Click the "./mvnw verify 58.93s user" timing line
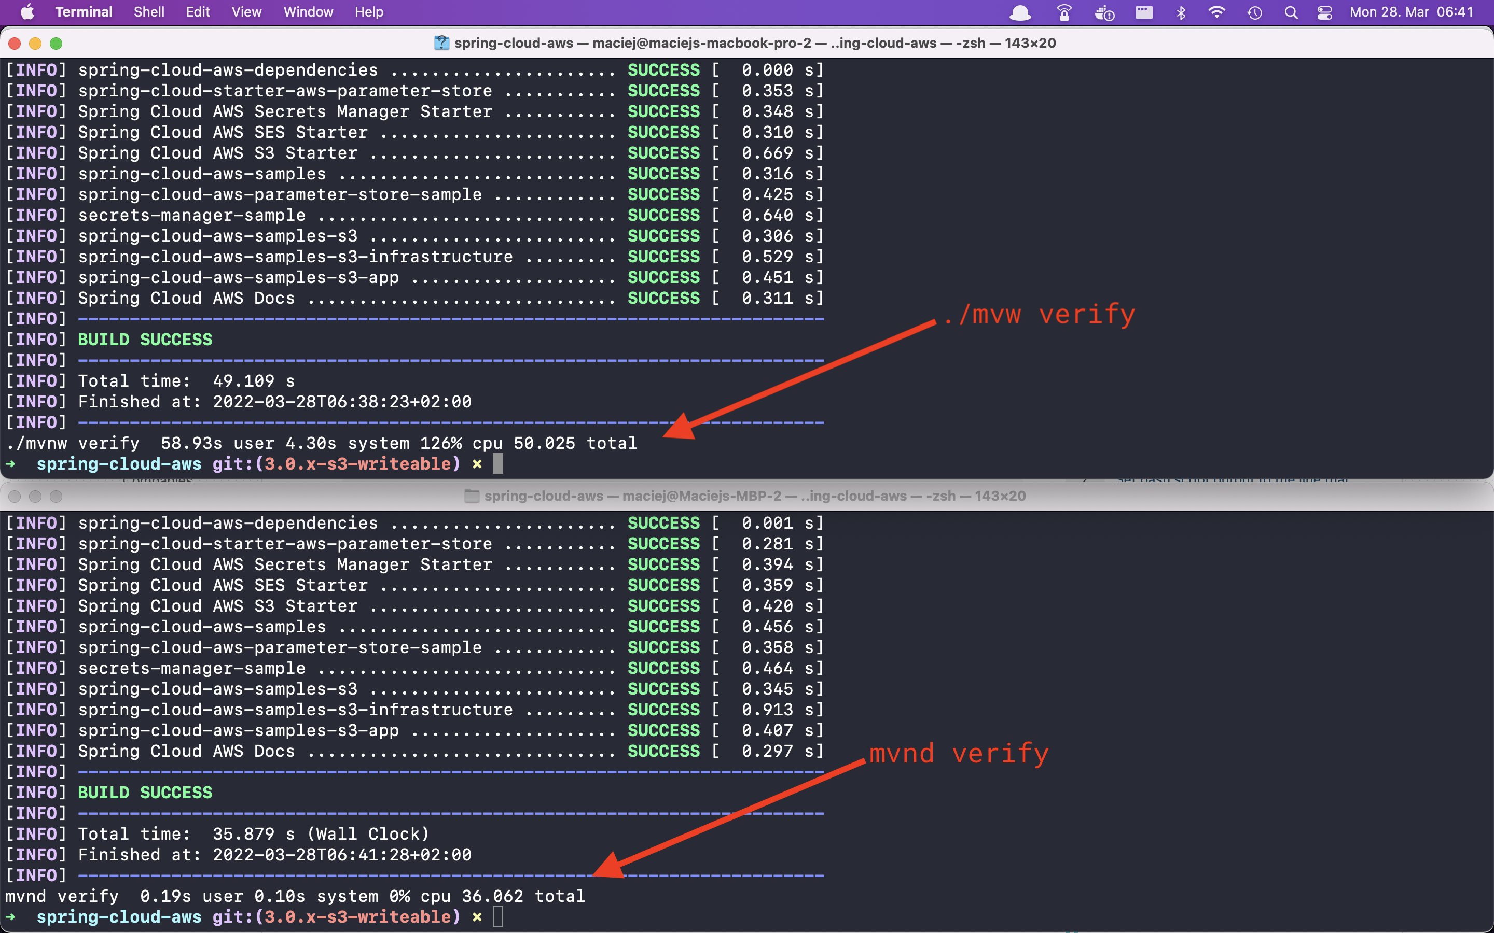Image resolution: width=1494 pixels, height=933 pixels. [322, 443]
